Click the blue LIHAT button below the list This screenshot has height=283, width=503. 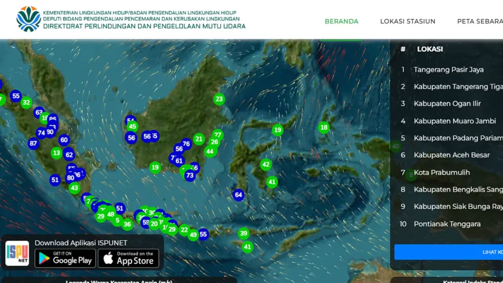click(449, 252)
